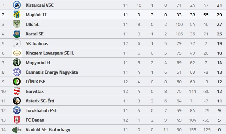The height and width of the screenshot is (134, 226).
Task: Click the SK Tóalmás placeholder S icon
Action: (17, 43)
